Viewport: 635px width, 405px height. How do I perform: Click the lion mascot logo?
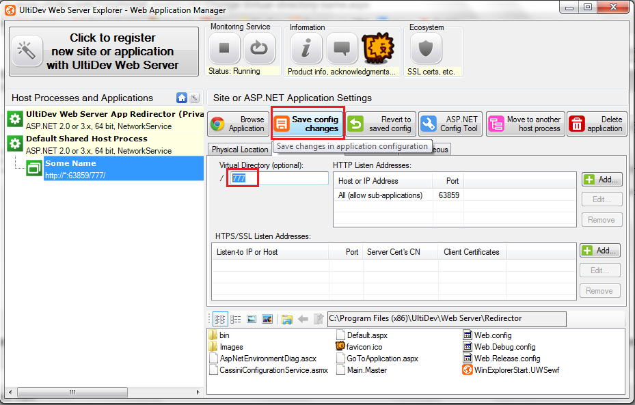[x=378, y=48]
